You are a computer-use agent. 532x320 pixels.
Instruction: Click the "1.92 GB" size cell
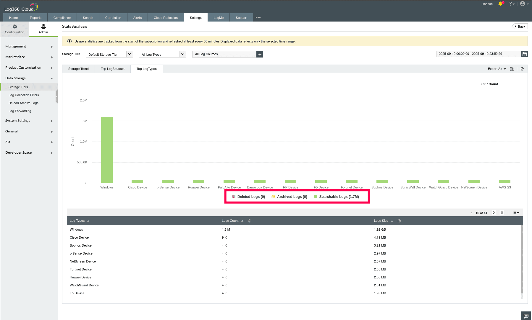click(x=380, y=229)
